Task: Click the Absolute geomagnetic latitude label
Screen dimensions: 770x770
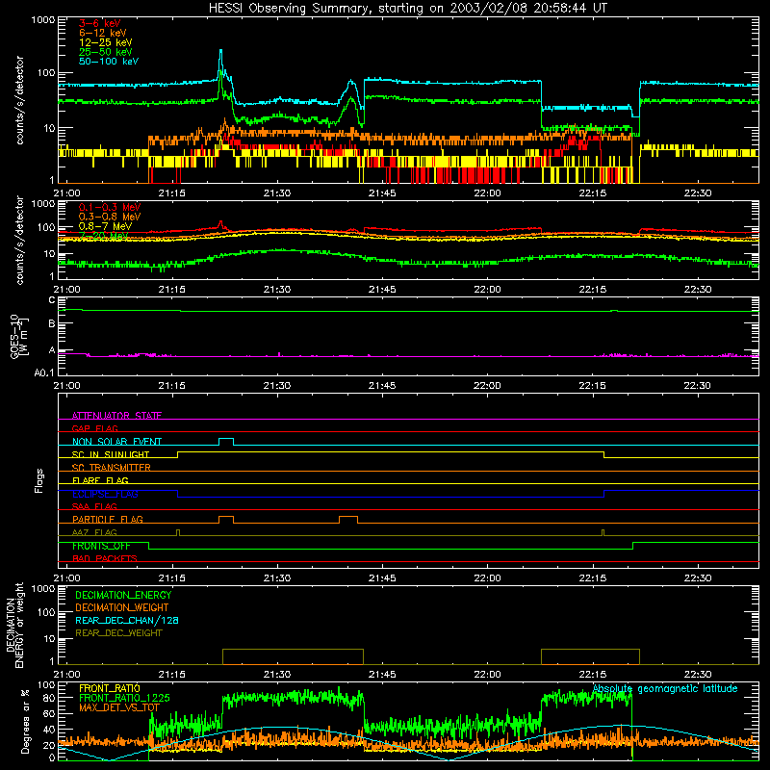Action: (x=665, y=689)
